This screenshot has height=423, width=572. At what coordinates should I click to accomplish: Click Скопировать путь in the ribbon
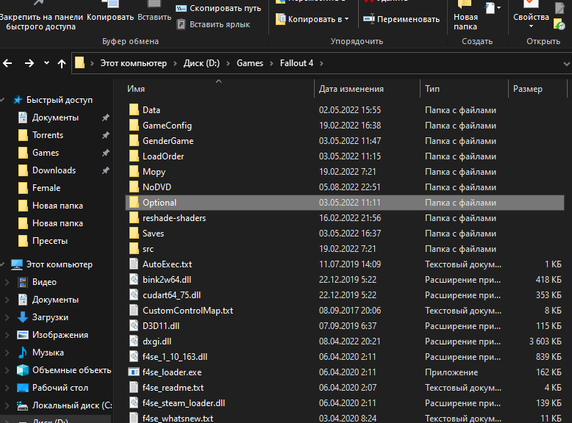pyautogui.click(x=218, y=8)
